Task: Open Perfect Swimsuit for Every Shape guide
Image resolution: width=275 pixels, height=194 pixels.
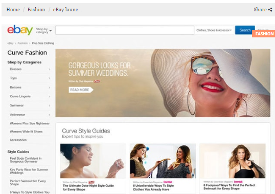Action: click(x=28, y=183)
